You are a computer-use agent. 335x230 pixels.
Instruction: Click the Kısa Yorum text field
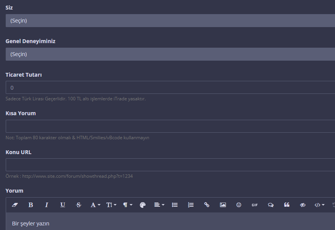(170, 126)
